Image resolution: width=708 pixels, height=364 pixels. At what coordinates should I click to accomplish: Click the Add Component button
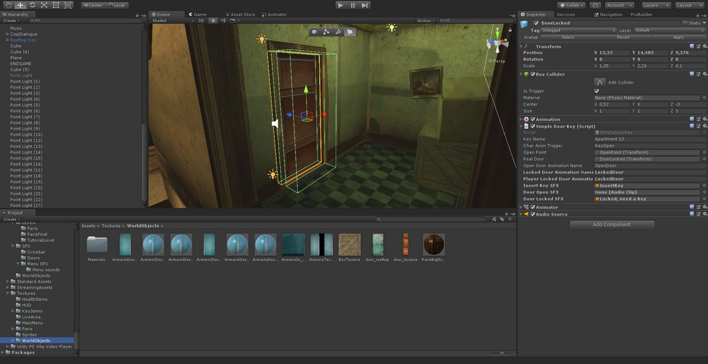tap(611, 224)
